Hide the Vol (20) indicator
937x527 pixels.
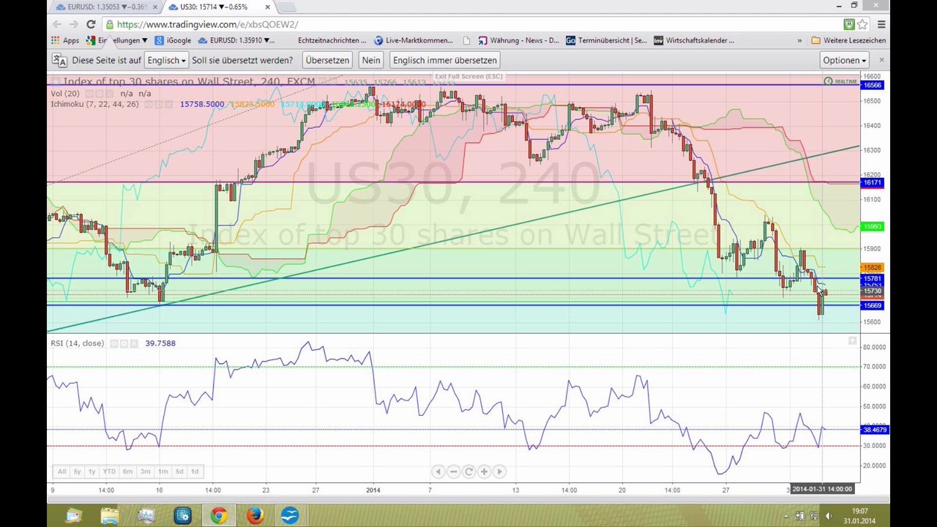click(x=89, y=94)
